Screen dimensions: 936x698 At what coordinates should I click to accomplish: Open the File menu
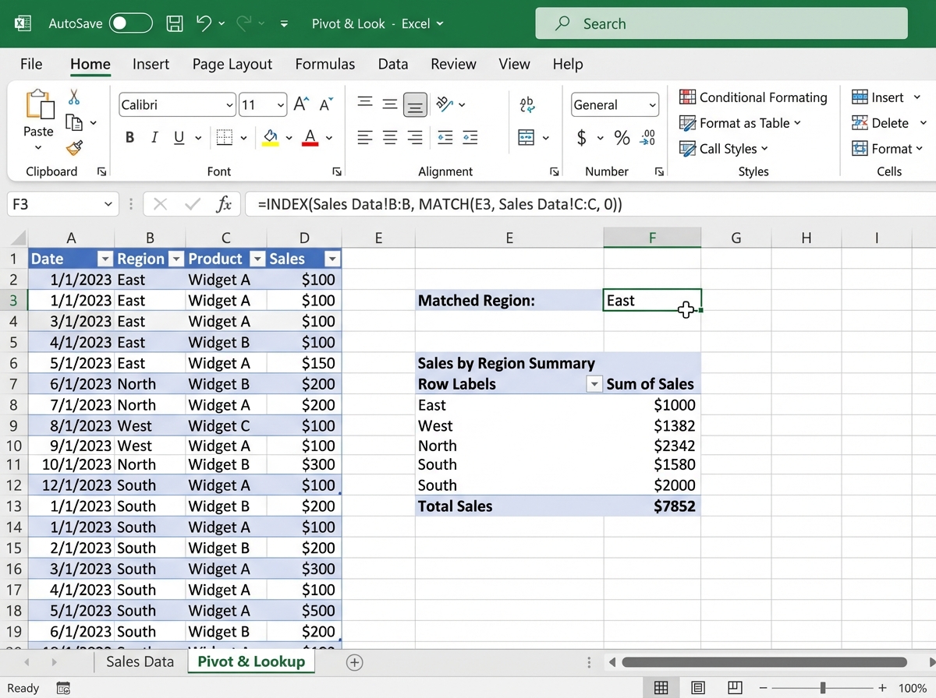pos(31,64)
